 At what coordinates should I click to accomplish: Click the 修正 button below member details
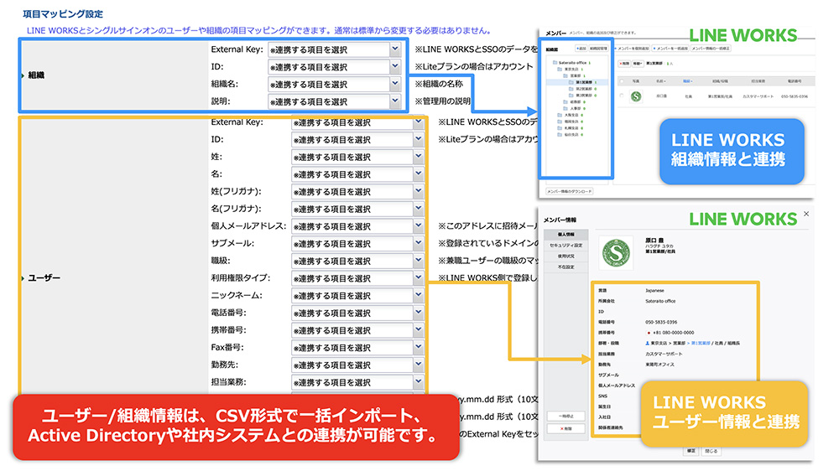[690, 451]
